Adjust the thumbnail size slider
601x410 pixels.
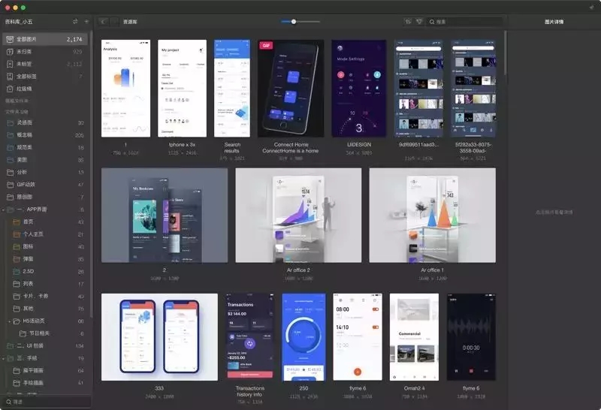(294, 22)
